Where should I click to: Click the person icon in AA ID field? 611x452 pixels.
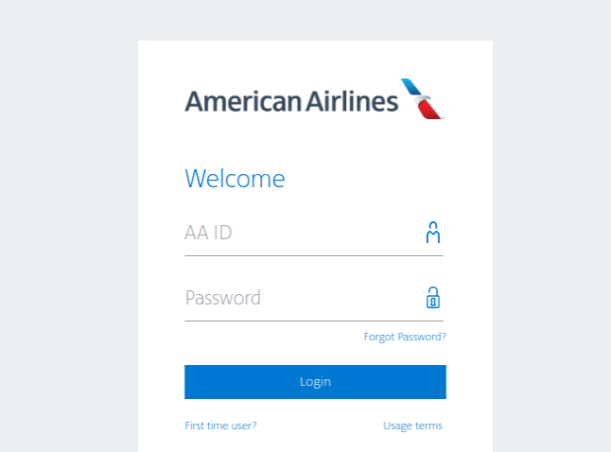click(x=433, y=233)
